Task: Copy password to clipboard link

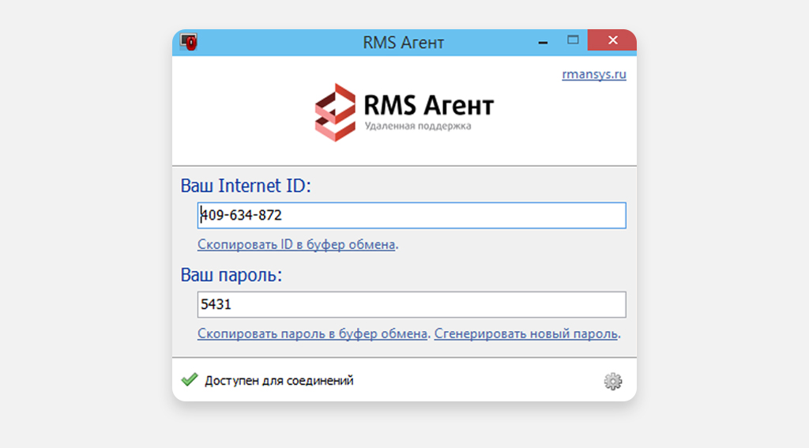Action: (312, 333)
